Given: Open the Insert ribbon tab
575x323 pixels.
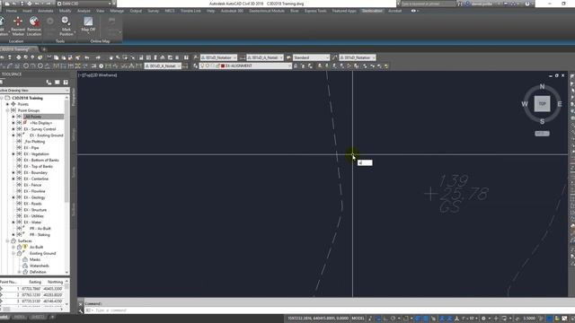Looking at the screenshot, I should [x=27, y=11].
